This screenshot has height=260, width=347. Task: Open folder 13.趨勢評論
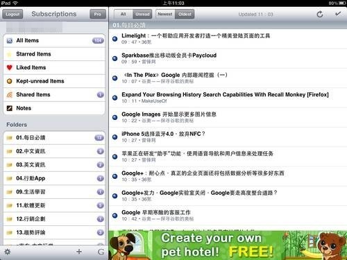tap(54, 232)
